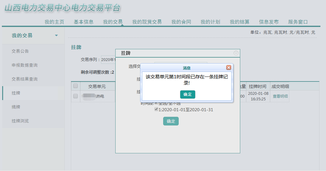Close the 挂牌 dialog via circular X icon
The image size is (326, 171).
tap(236, 53)
